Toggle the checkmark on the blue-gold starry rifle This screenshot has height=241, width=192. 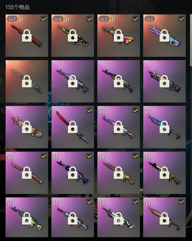[x=89, y=156]
